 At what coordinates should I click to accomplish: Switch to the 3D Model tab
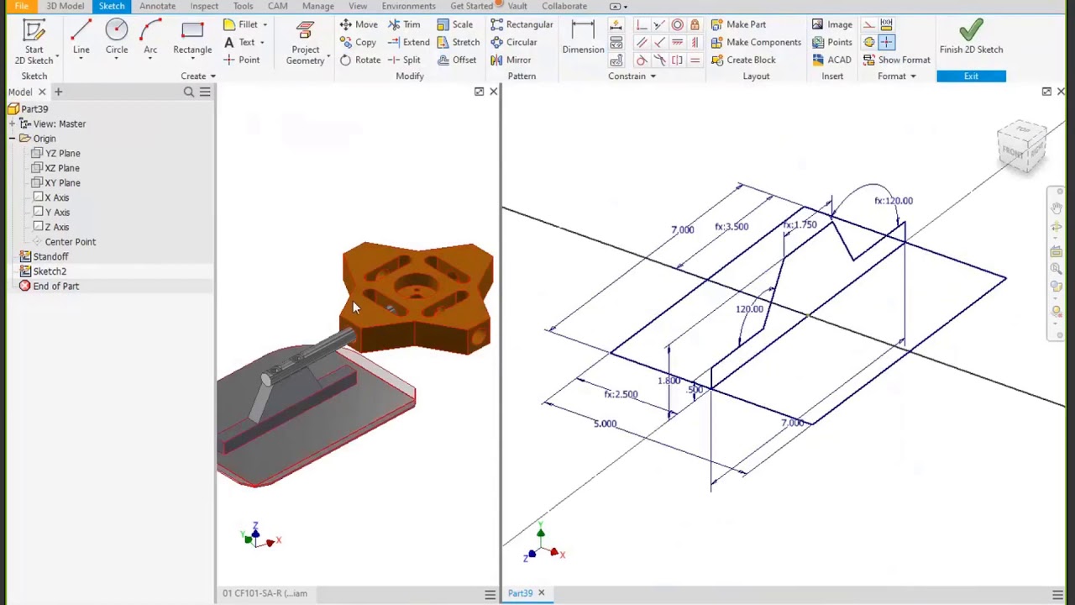[x=65, y=6]
